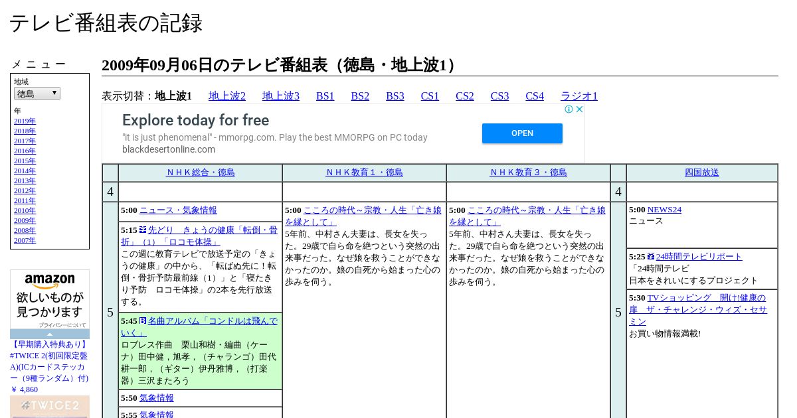Open the NEWS24 program link
Image resolution: width=797 pixels, height=418 pixels.
664,210
